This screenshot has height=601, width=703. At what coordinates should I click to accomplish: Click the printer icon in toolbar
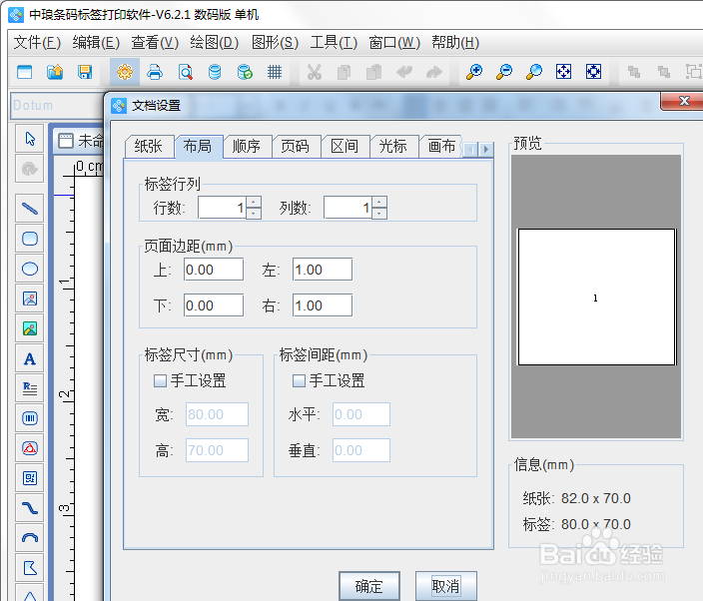[155, 72]
